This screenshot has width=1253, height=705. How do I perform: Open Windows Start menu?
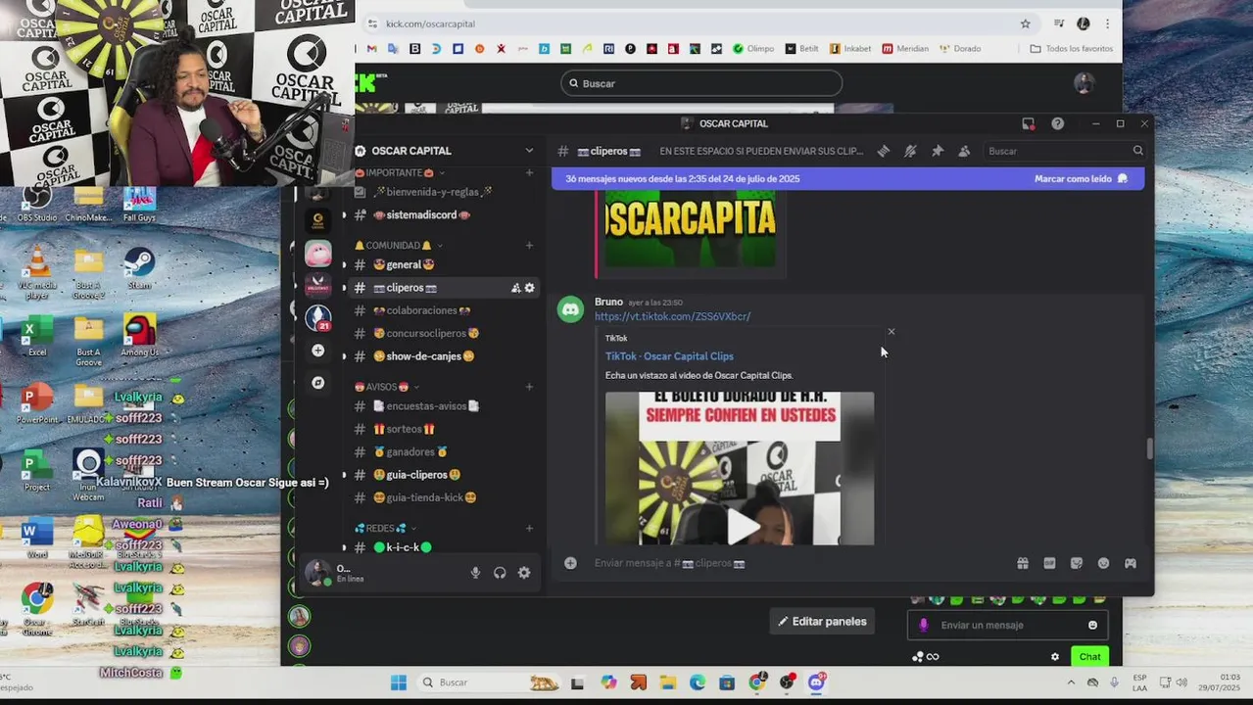point(399,682)
